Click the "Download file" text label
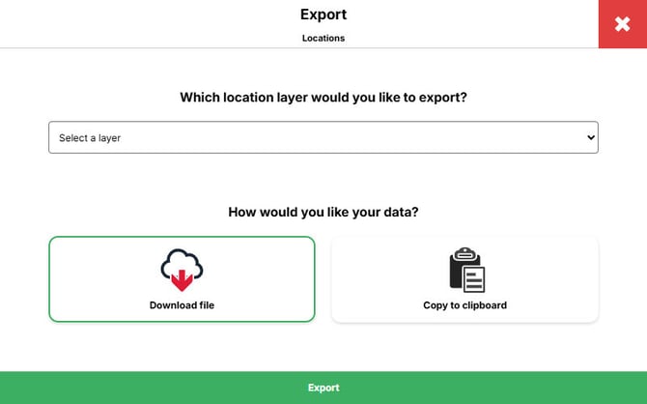 click(182, 305)
